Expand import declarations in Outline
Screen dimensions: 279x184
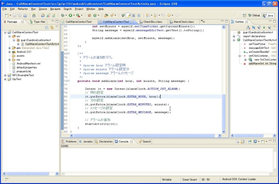pos(234,36)
